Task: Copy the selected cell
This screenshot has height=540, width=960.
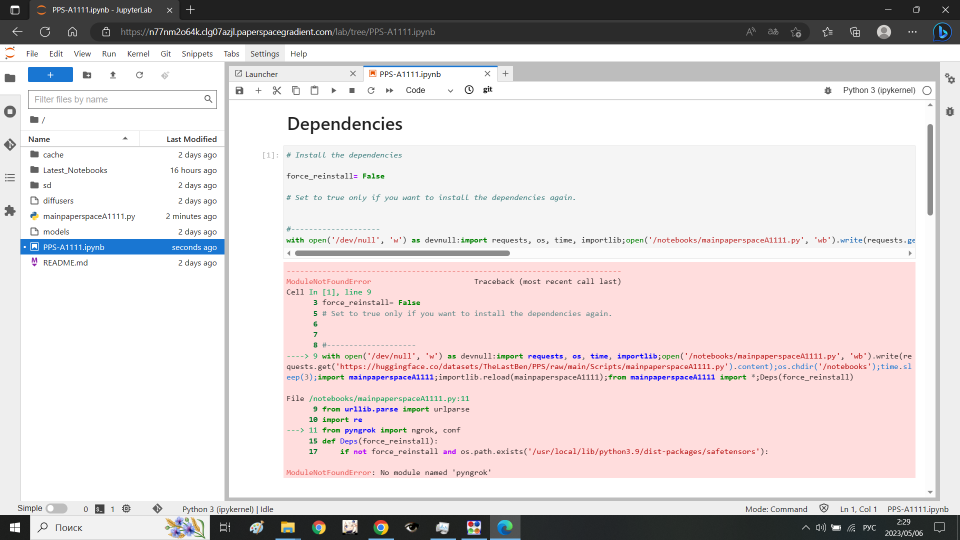Action: click(296, 90)
